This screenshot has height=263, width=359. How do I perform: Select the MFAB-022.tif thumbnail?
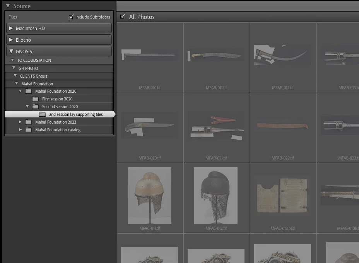click(282, 126)
